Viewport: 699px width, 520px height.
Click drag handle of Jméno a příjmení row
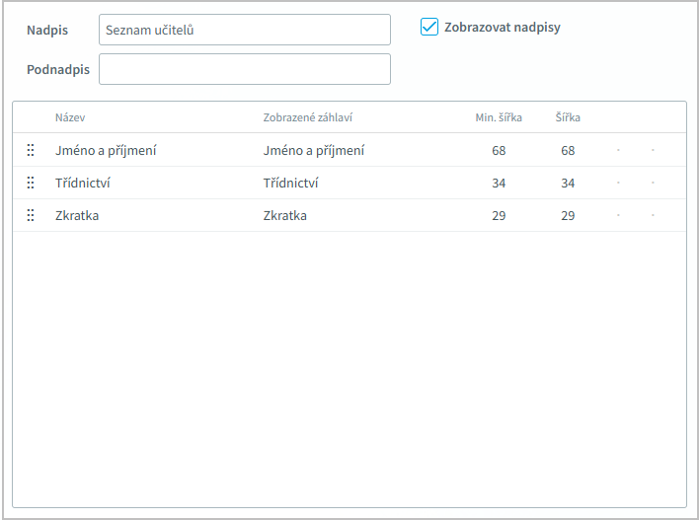31,151
